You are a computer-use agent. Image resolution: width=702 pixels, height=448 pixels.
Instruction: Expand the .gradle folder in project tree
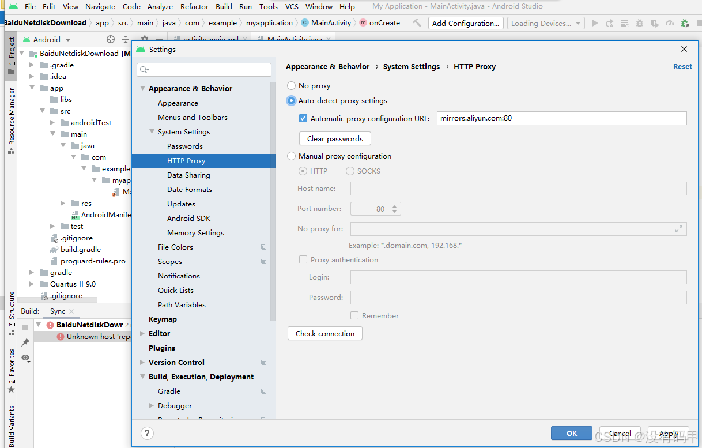[x=32, y=65]
